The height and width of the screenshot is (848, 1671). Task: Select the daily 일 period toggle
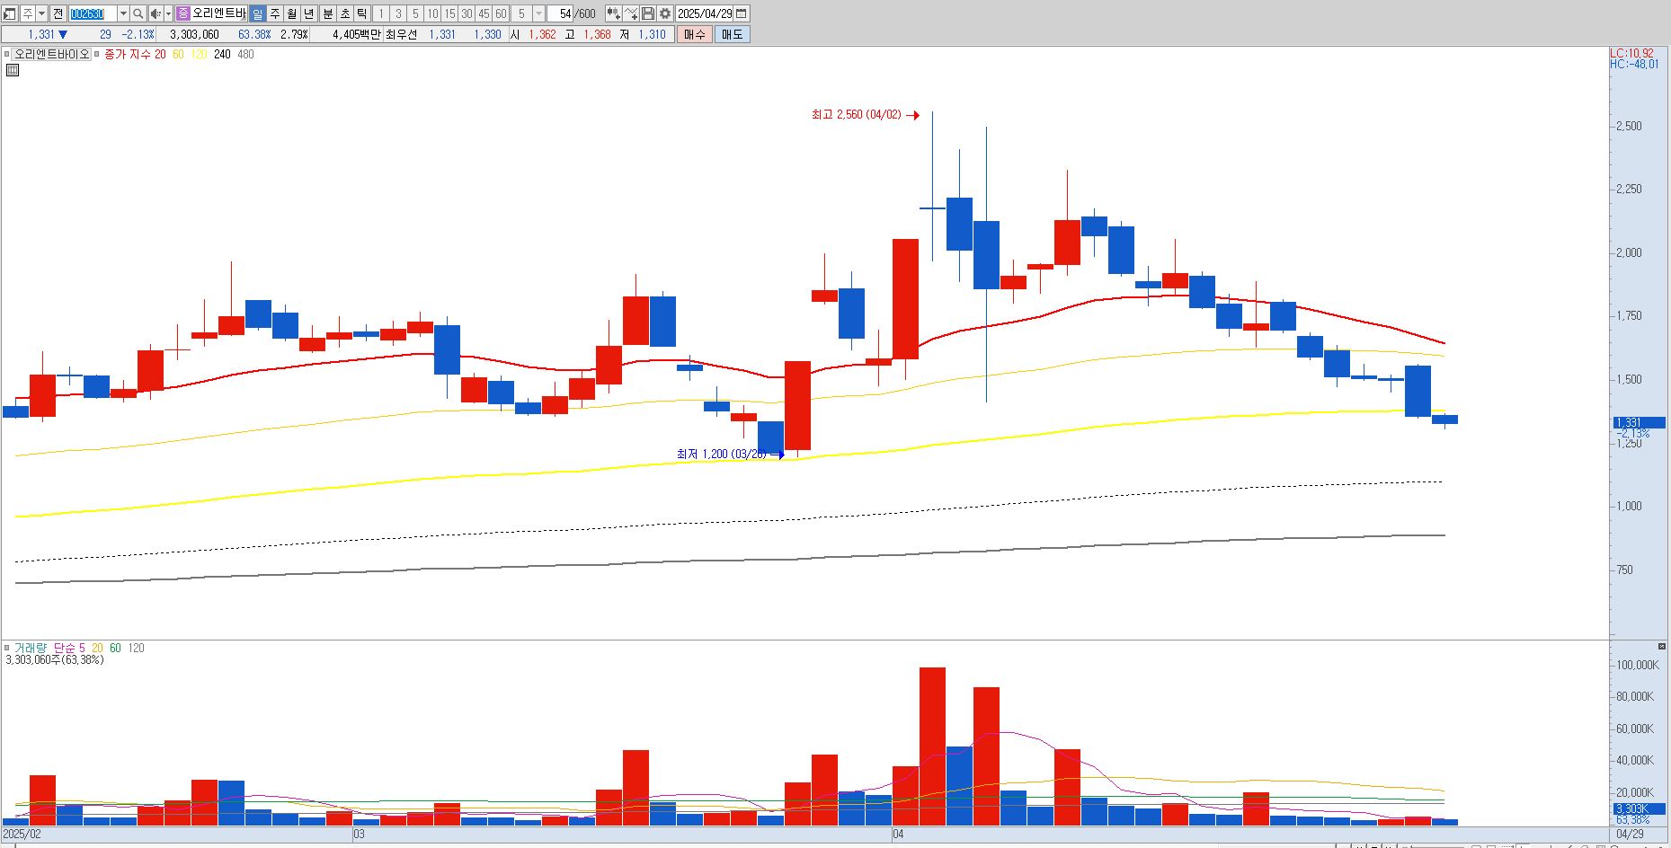point(258,13)
